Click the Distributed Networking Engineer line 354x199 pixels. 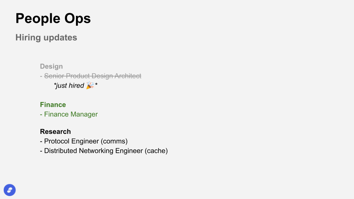tap(104, 151)
